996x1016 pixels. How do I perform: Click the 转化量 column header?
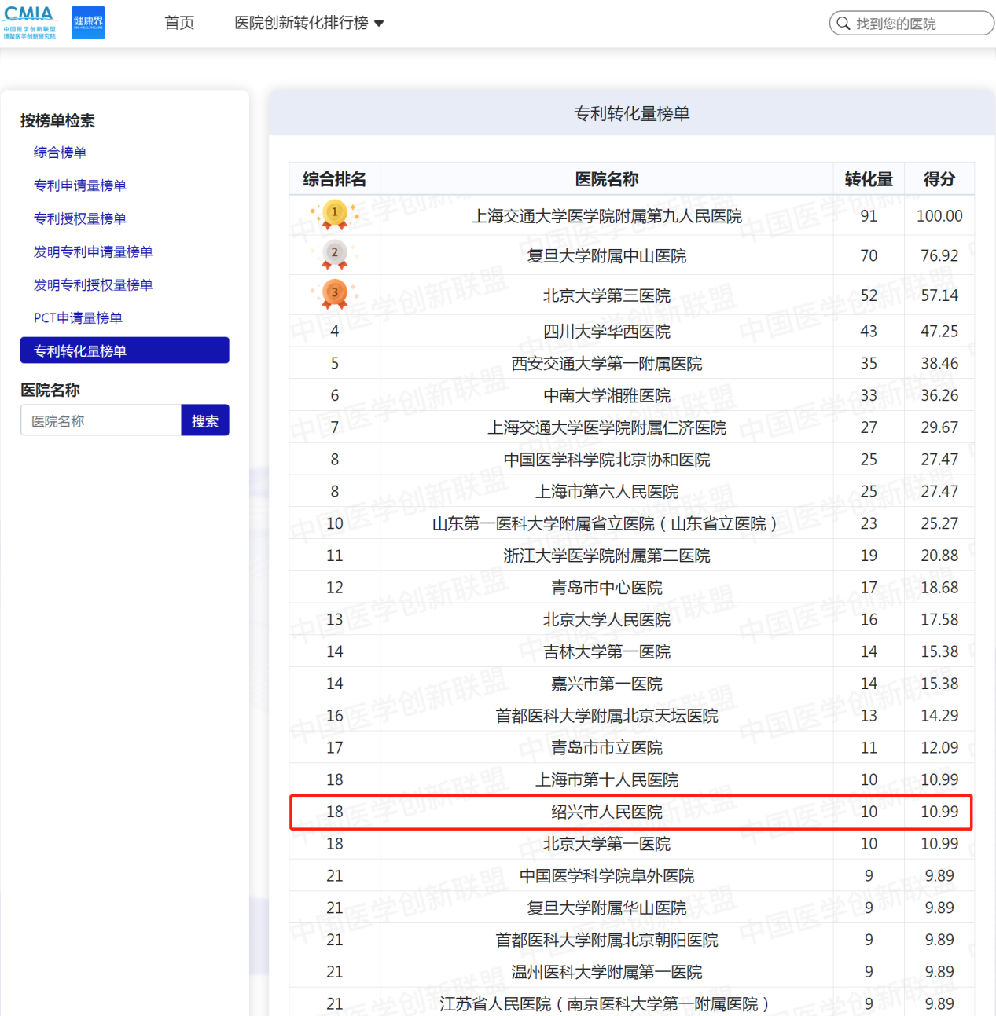[869, 179]
